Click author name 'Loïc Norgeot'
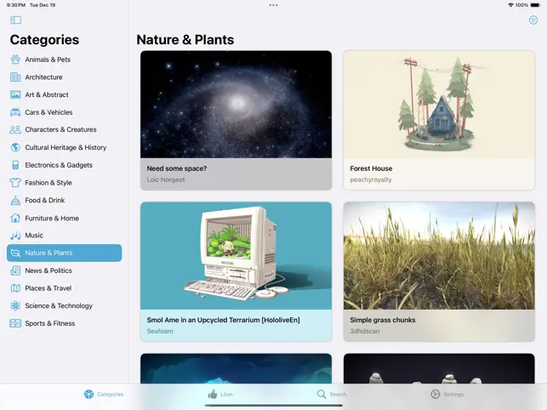This screenshot has height=410, width=547. point(166,179)
